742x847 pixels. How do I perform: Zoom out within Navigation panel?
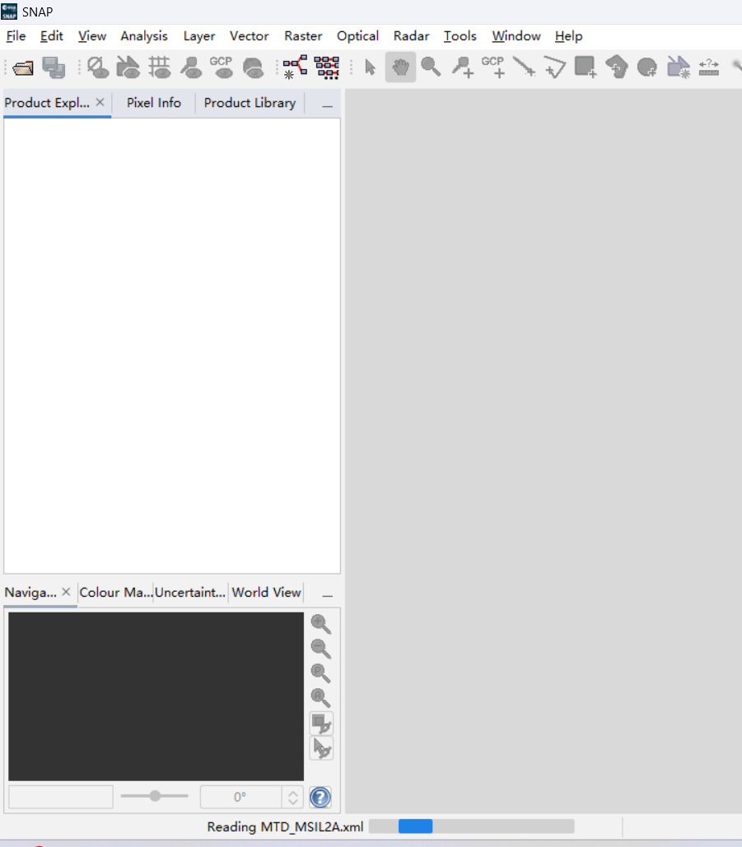[x=321, y=649]
